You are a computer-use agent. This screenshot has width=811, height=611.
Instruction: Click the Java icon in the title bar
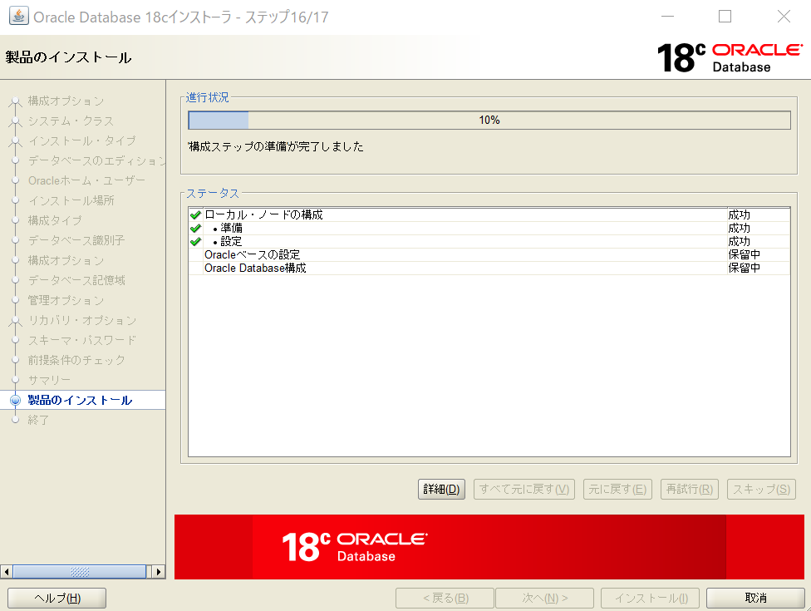pyautogui.click(x=18, y=16)
